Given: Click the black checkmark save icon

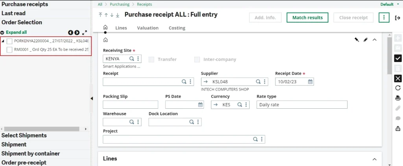Looking at the screenshot, I should tap(397, 58).
